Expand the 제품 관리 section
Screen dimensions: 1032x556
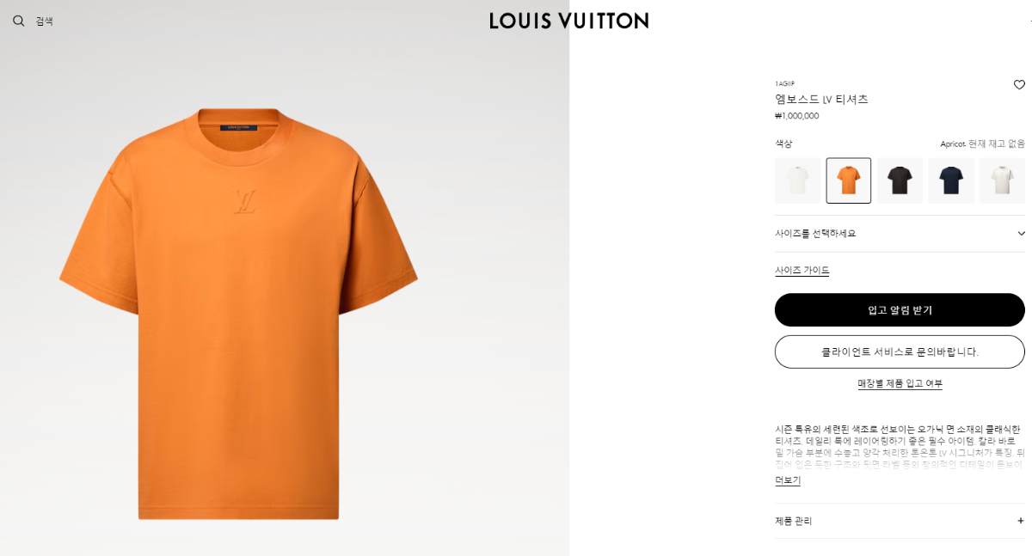pos(900,521)
